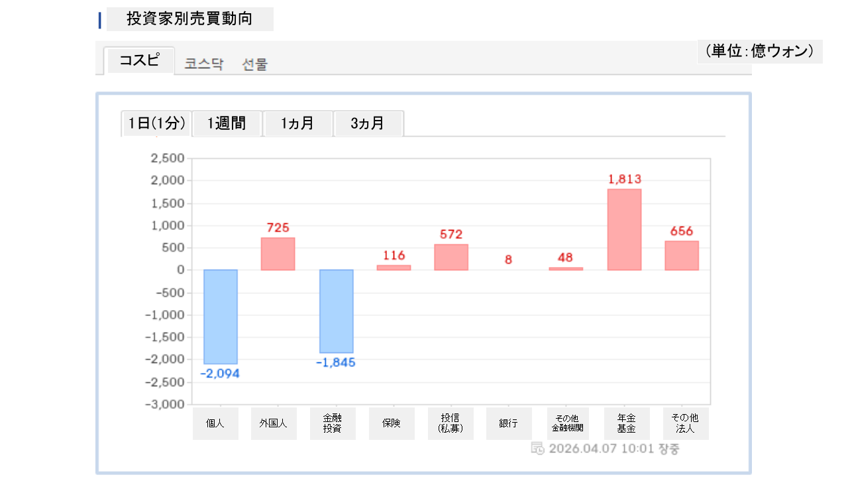Click the 投資家別売買動向 heading
This screenshot has width=848, height=477.
point(189,19)
